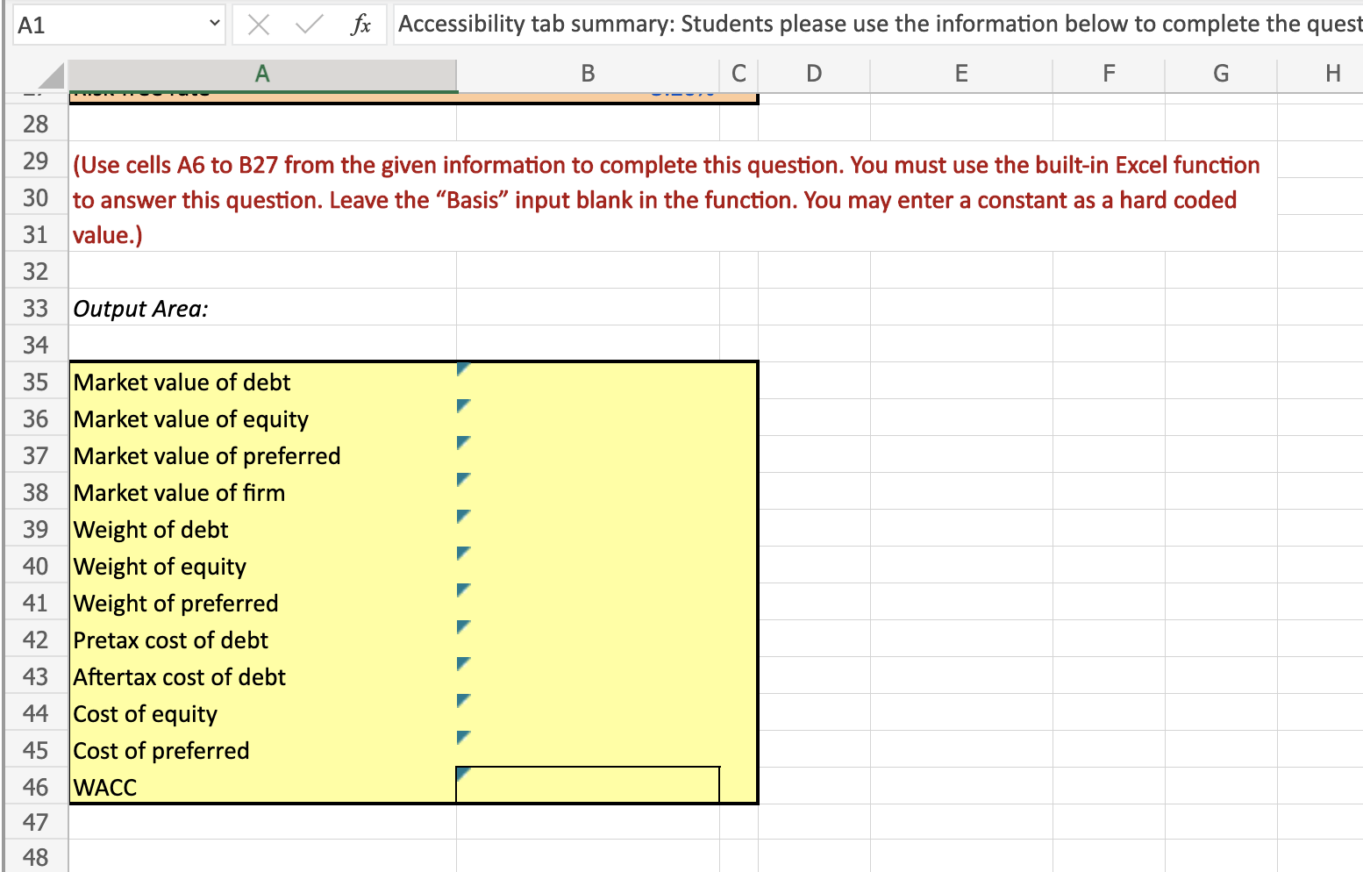Select row 33 by its row header
Screen dimensions: 1363x872
point(35,308)
